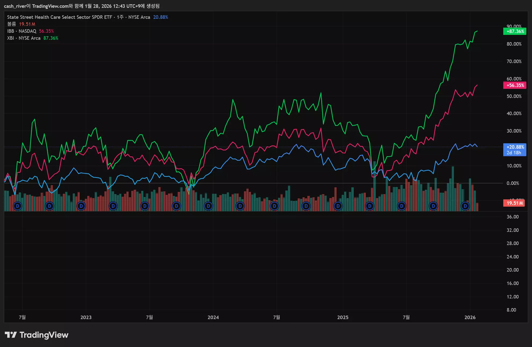Select the 볼륨 volume indicator label
Screen dimensions: 532x347
(12, 24)
